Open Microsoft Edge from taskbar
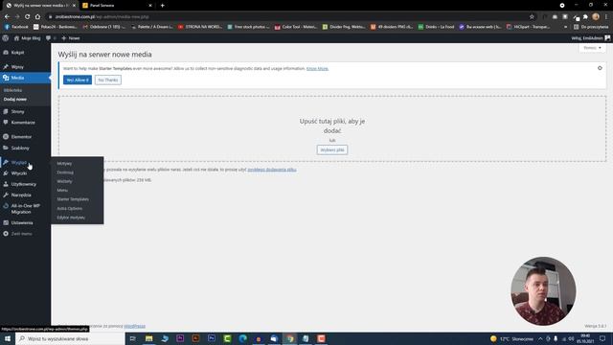 coord(242,338)
